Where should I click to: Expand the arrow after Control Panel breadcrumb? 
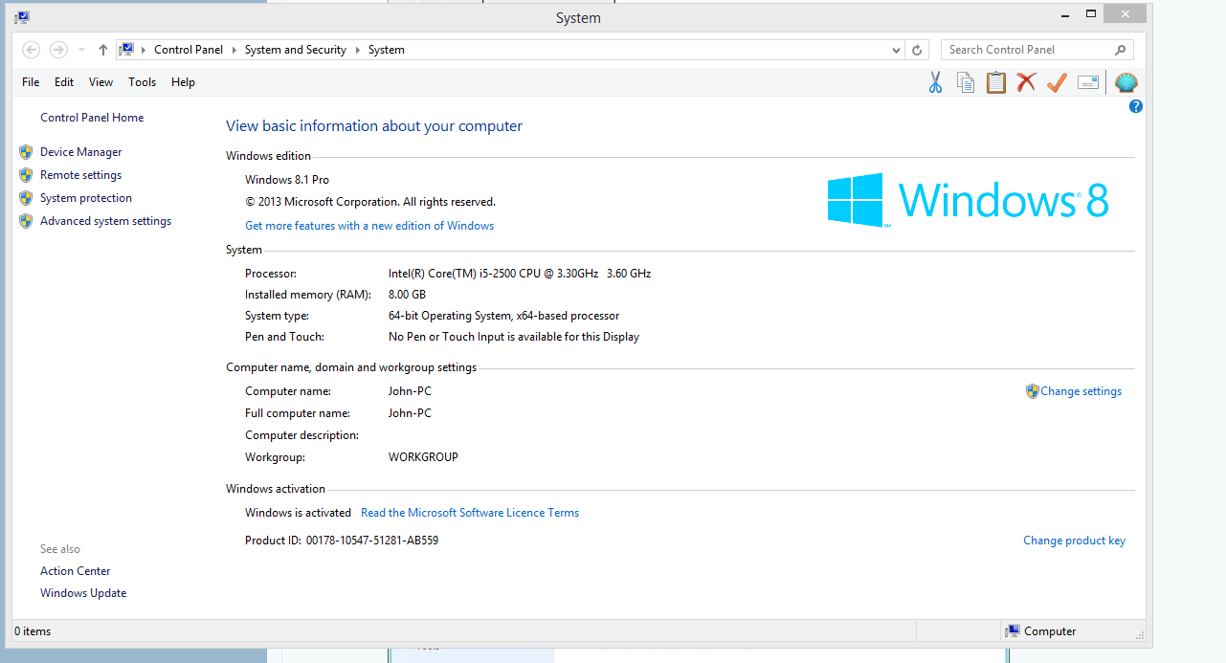tap(234, 51)
